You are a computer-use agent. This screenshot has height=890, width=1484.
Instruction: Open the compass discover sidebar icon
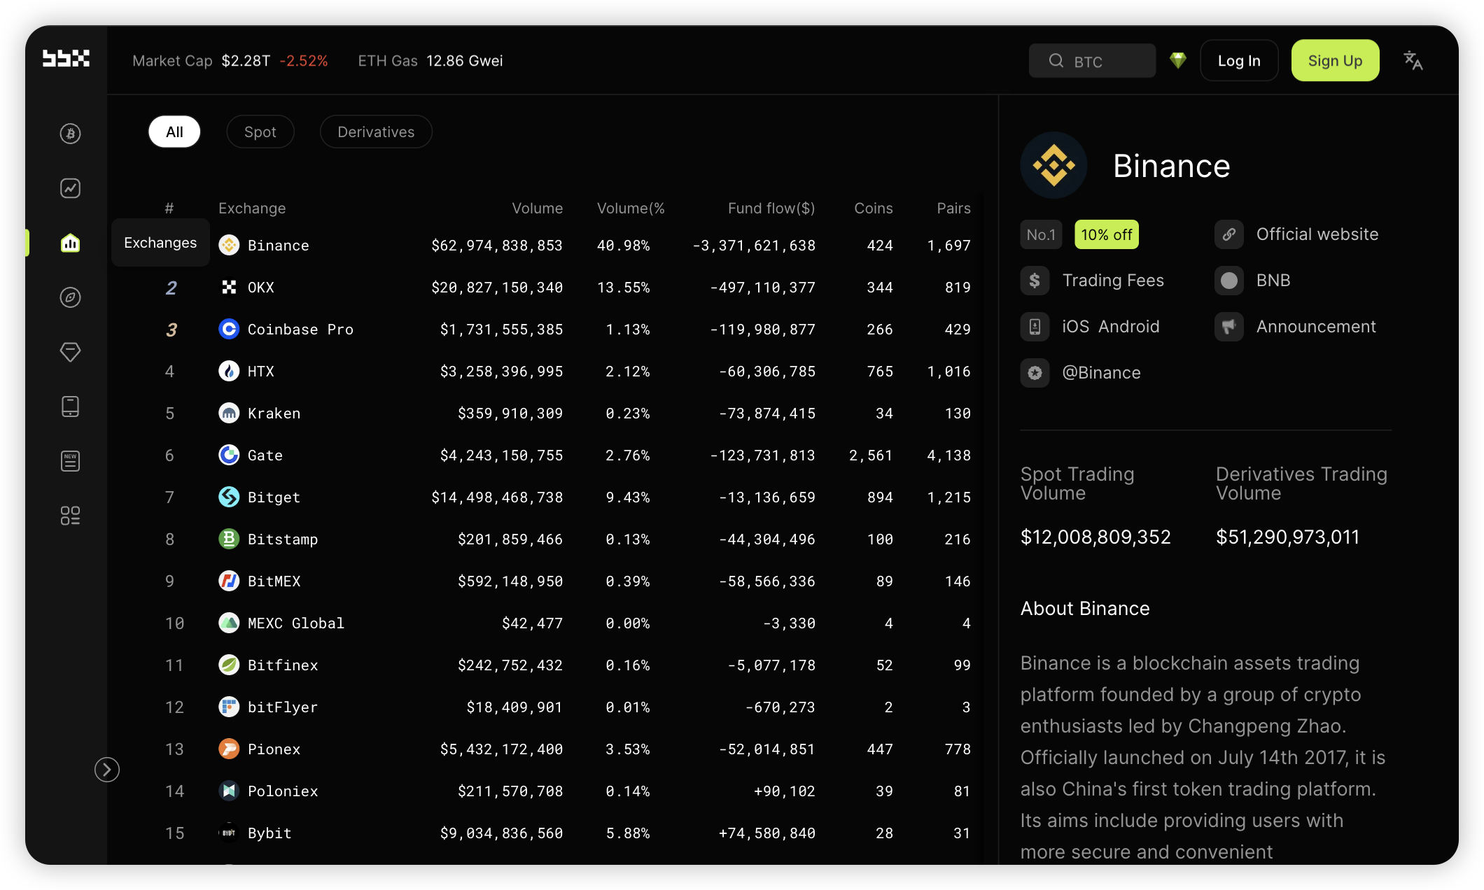[x=70, y=297]
